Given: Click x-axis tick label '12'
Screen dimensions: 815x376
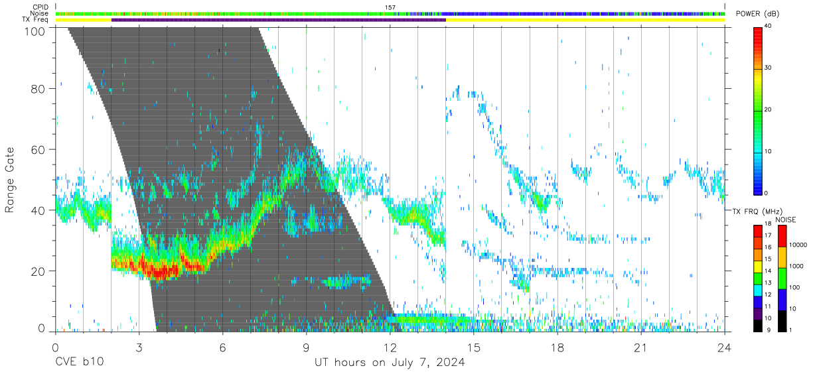Looking at the screenshot, I should pos(390,347).
